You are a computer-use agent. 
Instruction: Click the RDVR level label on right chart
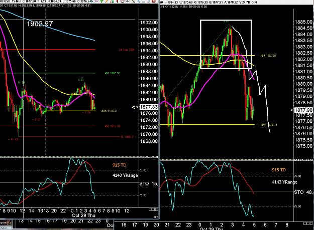269,125
